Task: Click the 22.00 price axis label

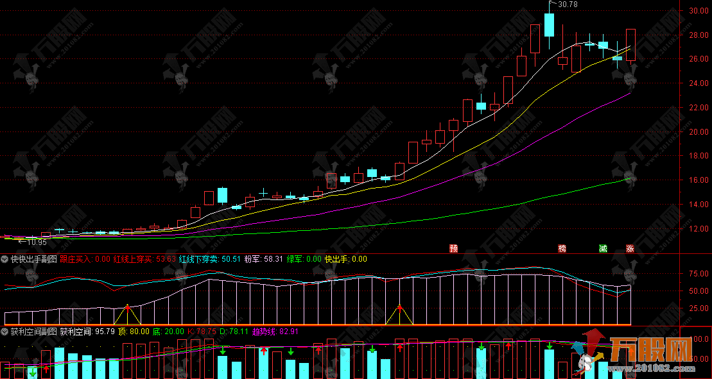Action: pyautogui.click(x=699, y=108)
